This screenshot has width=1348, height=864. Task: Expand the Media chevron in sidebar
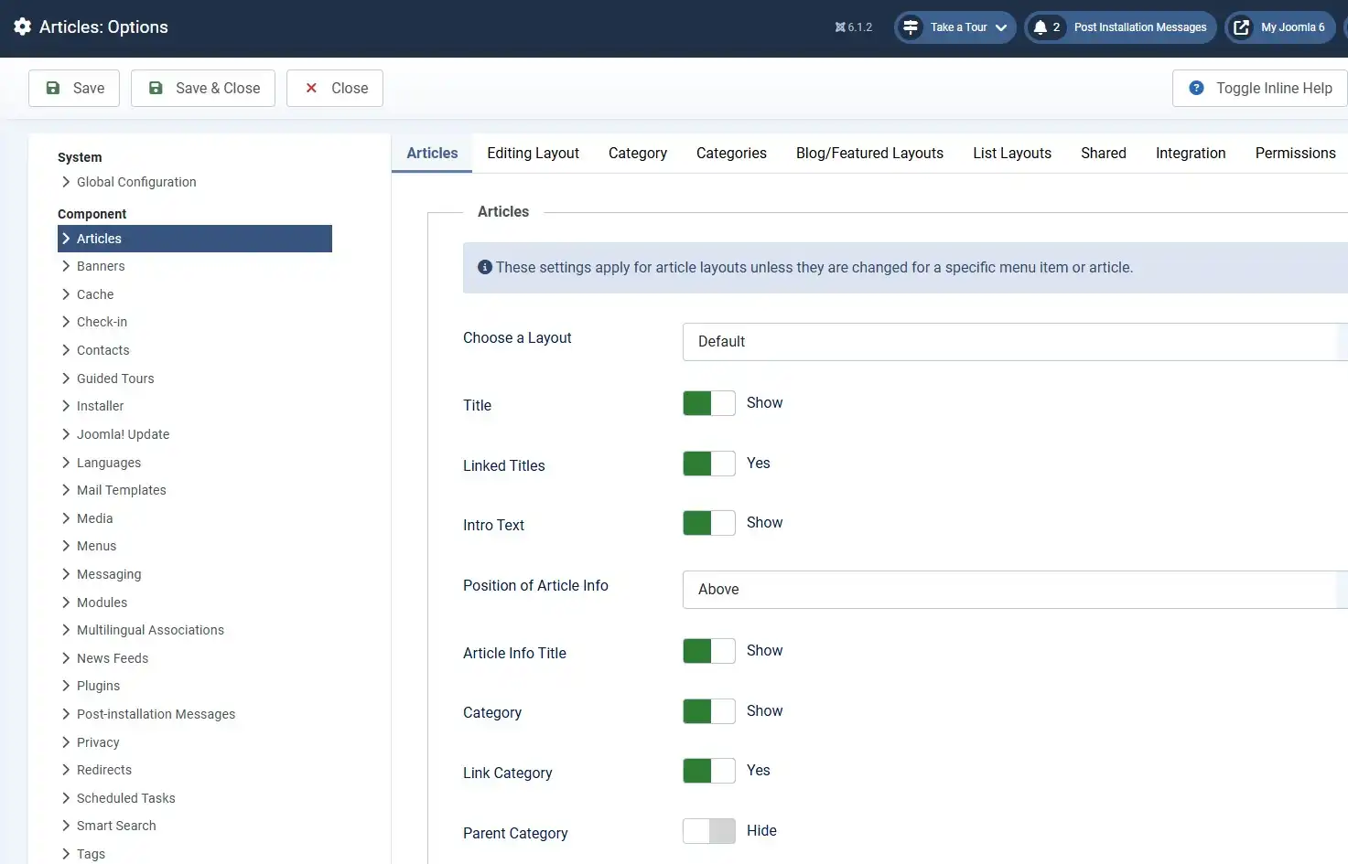66,518
